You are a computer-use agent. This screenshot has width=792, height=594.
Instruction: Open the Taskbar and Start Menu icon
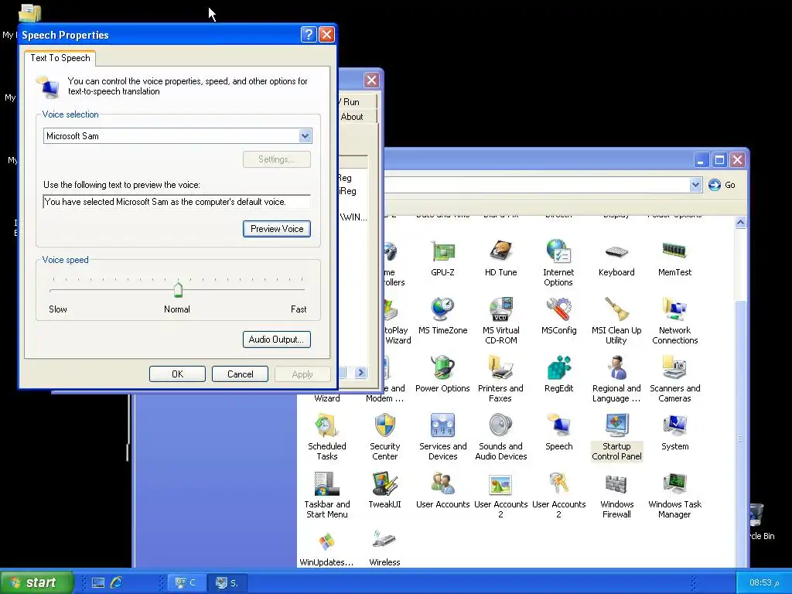(327, 495)
